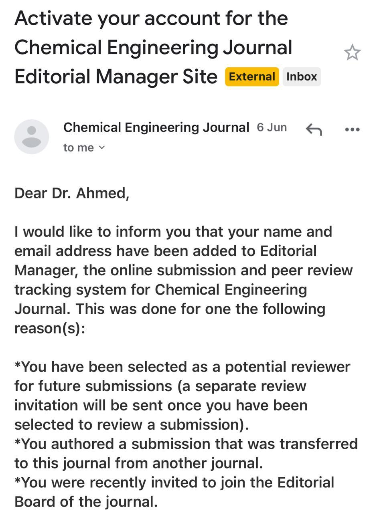
Task: Tap the Inbox label chip
Action: click(302, 77)
